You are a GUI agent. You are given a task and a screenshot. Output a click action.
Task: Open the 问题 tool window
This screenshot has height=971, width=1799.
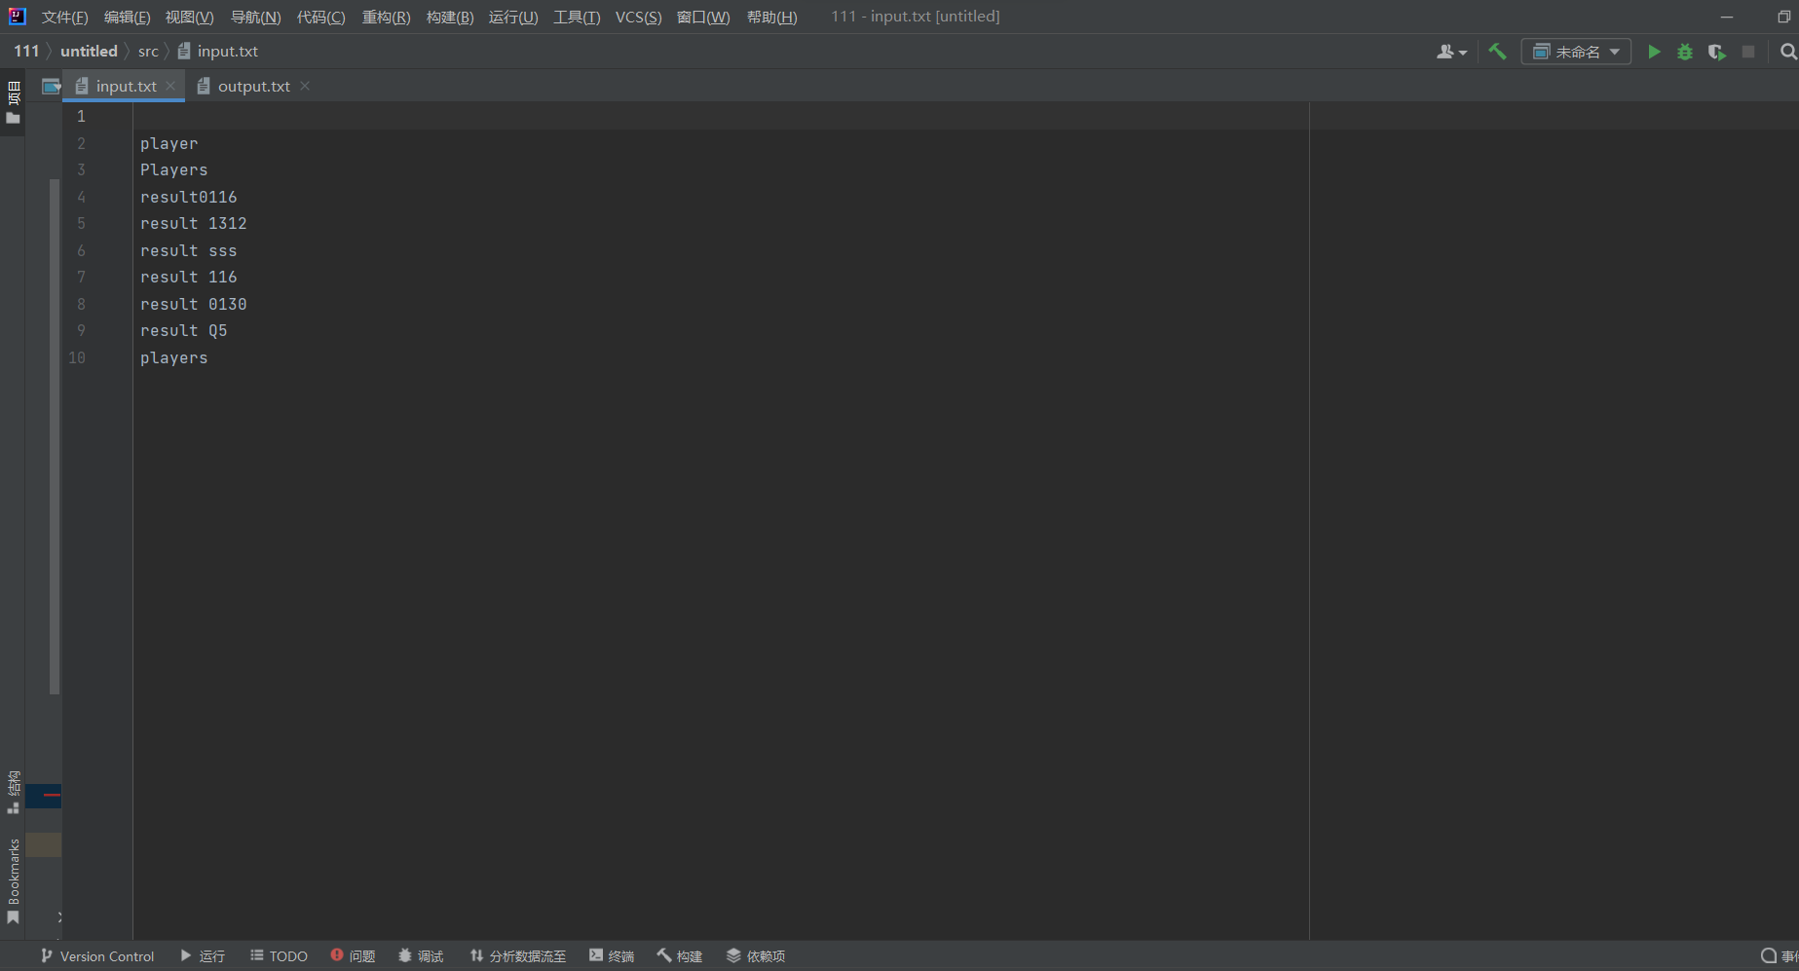(353, 956)
